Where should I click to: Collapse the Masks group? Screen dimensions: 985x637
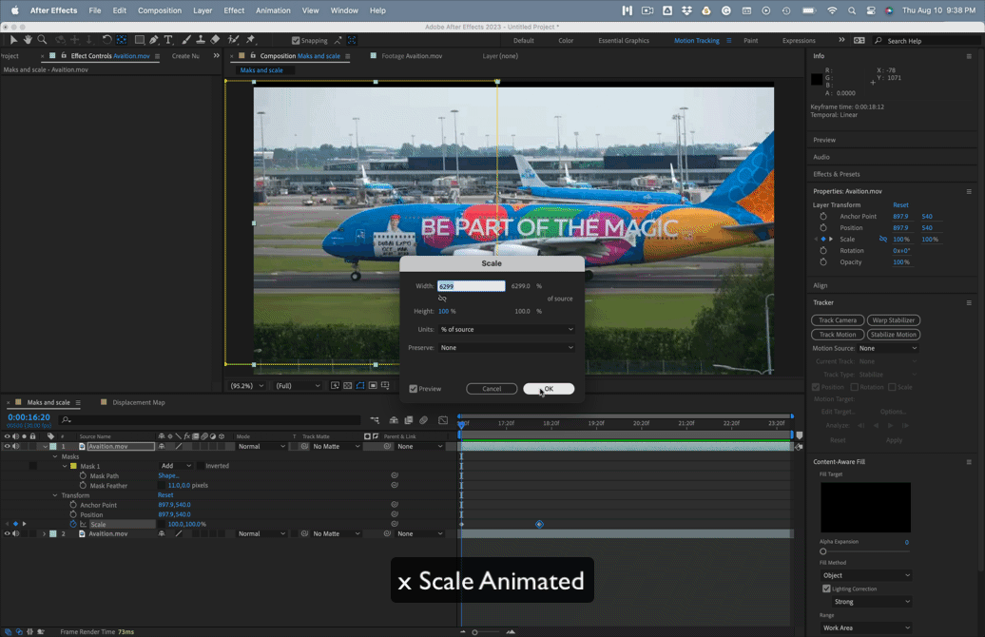point(55,456)
